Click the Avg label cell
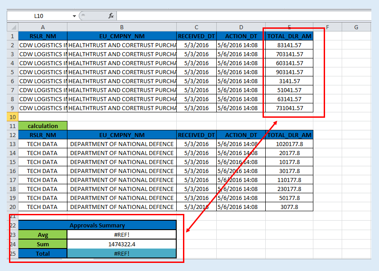 pyautogui.click(x=43, y=235)
